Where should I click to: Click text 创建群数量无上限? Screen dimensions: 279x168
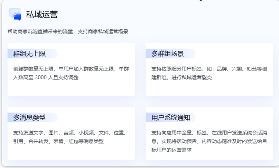33,69
